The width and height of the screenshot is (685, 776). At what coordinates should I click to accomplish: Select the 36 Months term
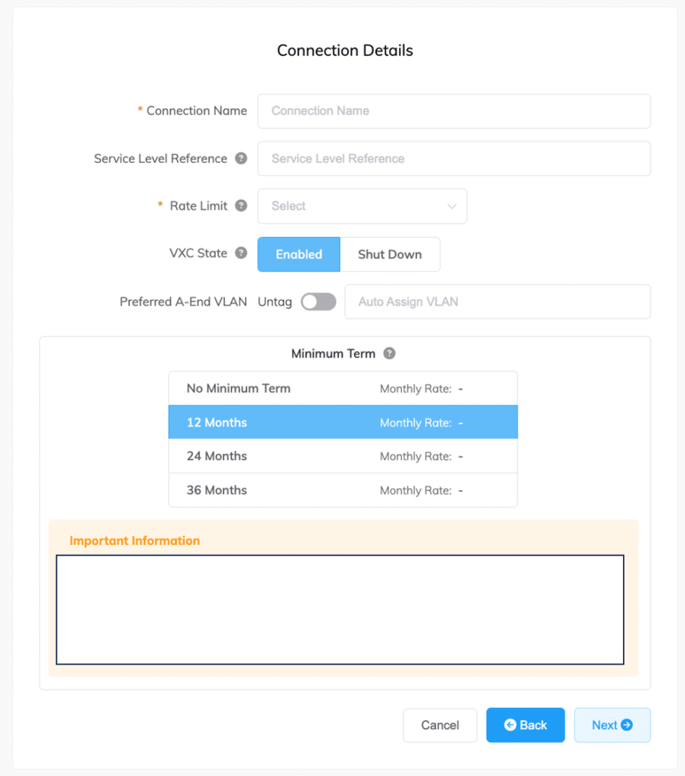343,490
